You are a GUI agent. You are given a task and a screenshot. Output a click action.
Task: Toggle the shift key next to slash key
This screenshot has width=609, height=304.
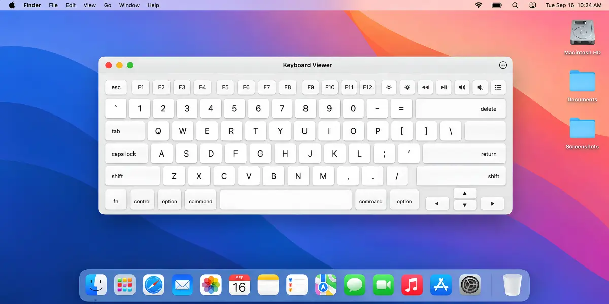(461, 176)
